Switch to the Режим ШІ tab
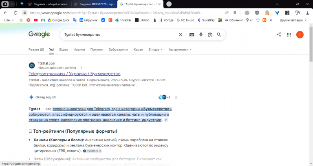Image resolution: width=313 pixels, height=166 pixels. click(x=36, y=50)
